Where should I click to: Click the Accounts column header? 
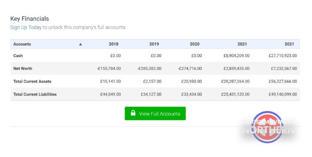tap(22, 44)
